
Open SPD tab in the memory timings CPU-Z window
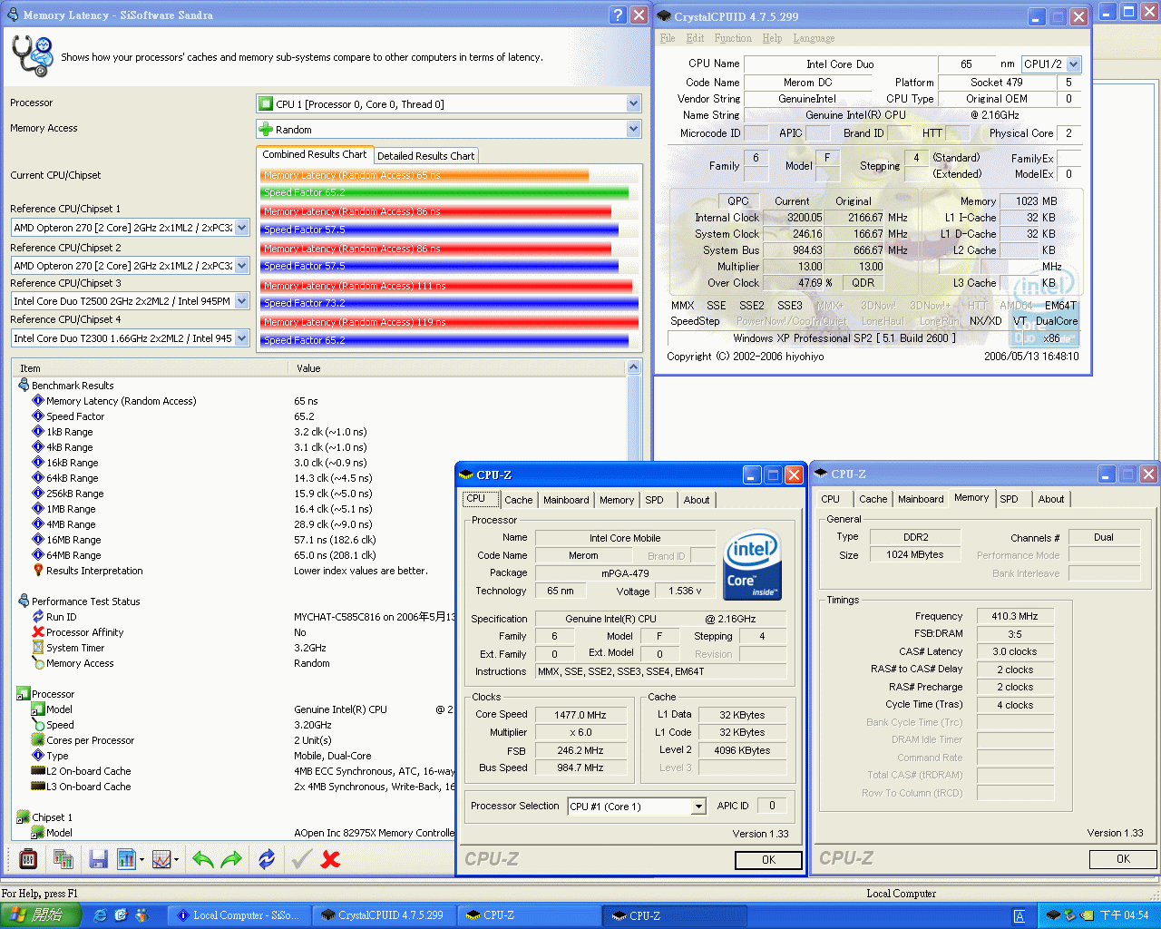tap(1009, 499)
